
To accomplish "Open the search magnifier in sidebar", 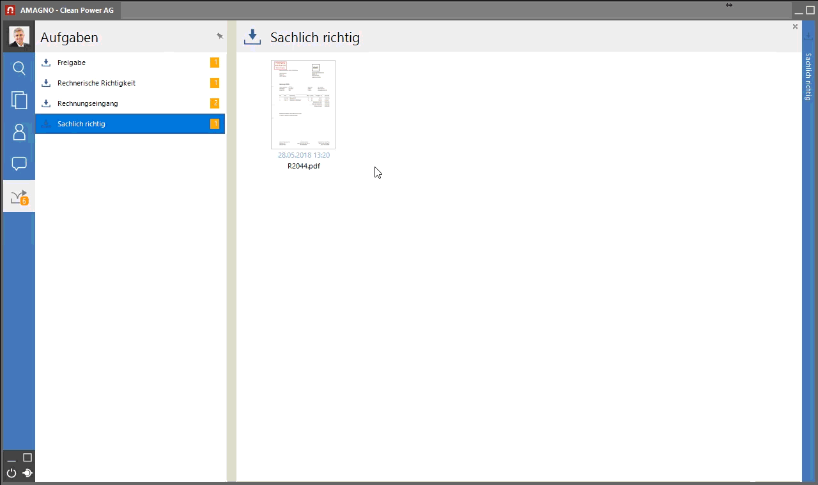I will click(19, 68).
